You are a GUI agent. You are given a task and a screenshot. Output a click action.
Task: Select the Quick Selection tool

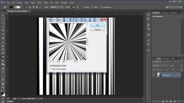3,27
